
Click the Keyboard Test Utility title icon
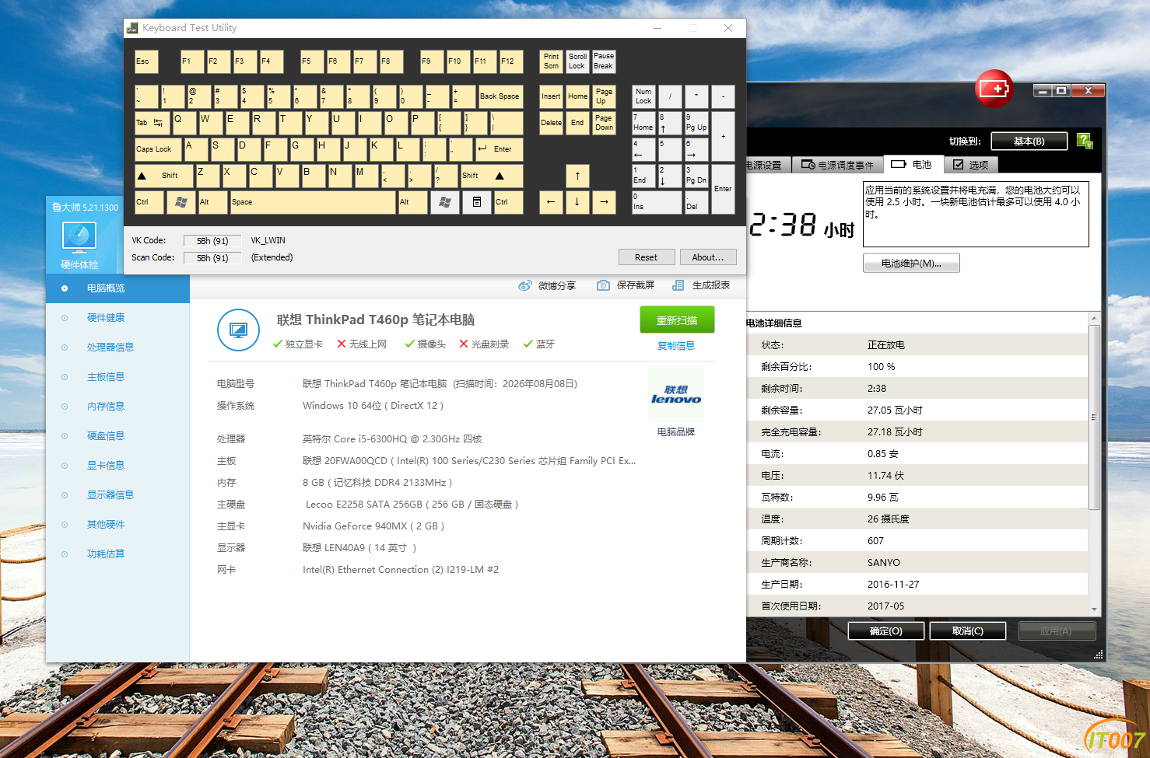click(x=132, y=28)
